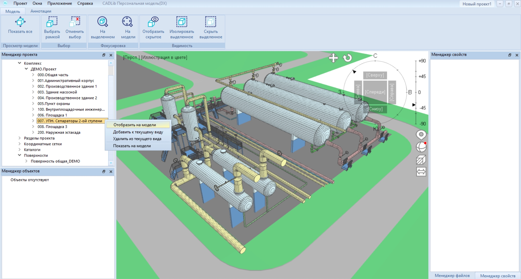Focus on selected (На выделенном) icon
The width and height of the screenshot is (521, 279).
(103, 22)
